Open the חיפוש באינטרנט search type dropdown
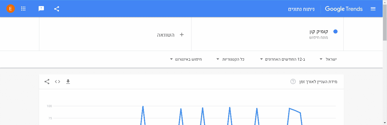This screenshot has height=125, width=387. [x=186, y=59]
